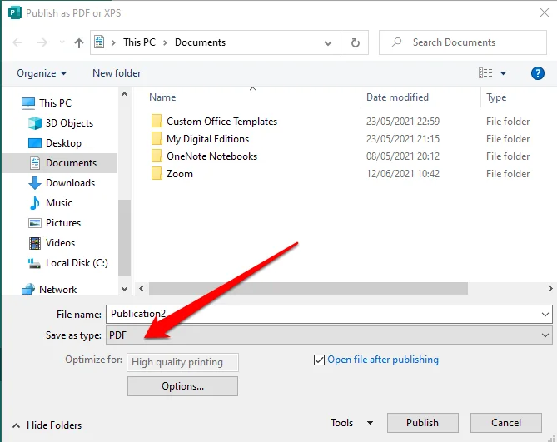Click the Publish button
This screenshot has height=442, width=557.
pyautogui.click(x=422, y=423)
